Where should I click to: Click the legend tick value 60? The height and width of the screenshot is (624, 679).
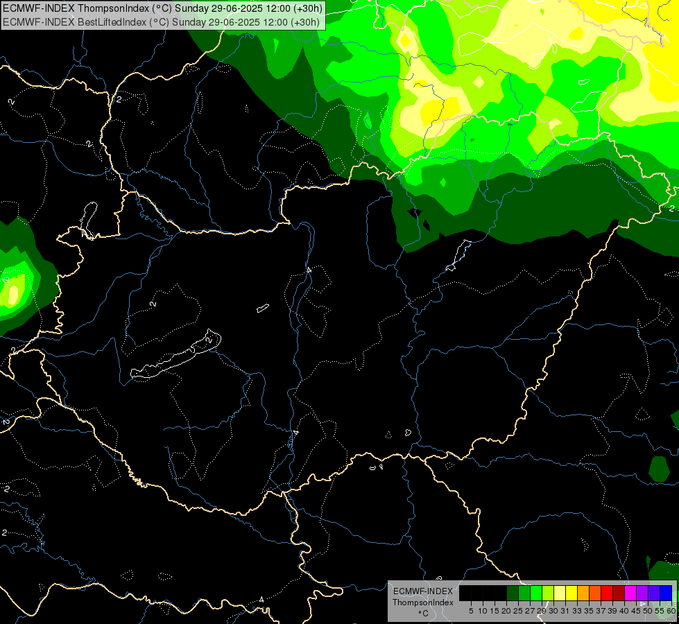pos(671,611)
